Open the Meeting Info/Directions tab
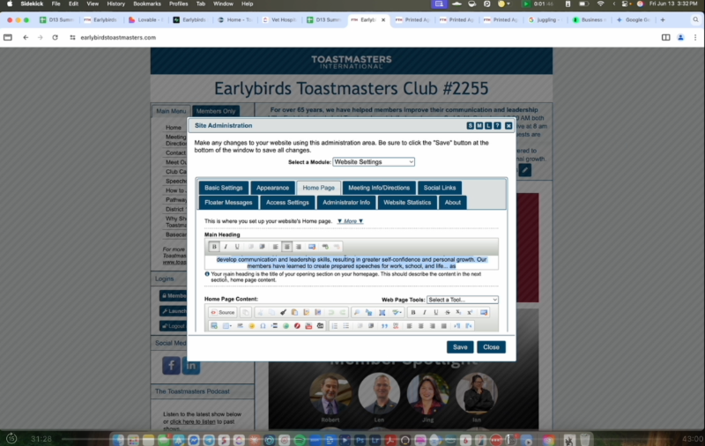Image resolution: width=705 pixels, height=446 pixels. (x=379, y=188)
